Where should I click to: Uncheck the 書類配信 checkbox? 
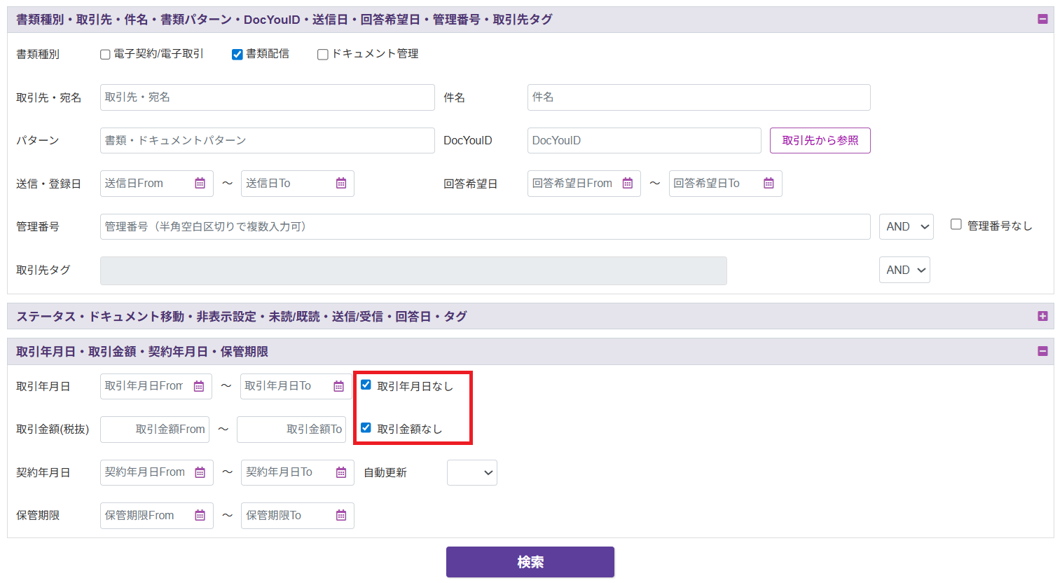237,55
